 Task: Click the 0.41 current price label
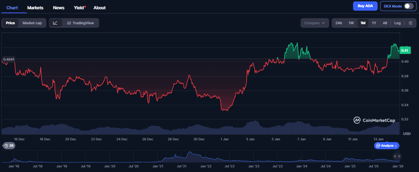click(405, 51)
